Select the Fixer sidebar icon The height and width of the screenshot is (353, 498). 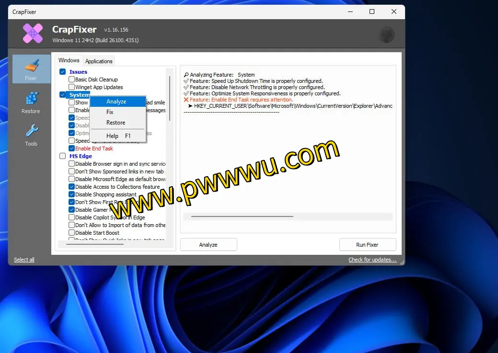coord(31,69)
